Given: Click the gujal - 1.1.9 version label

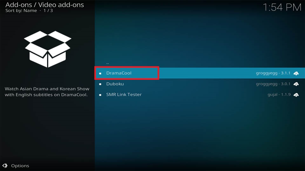Looking at the screenshot, I should point(279,94).
